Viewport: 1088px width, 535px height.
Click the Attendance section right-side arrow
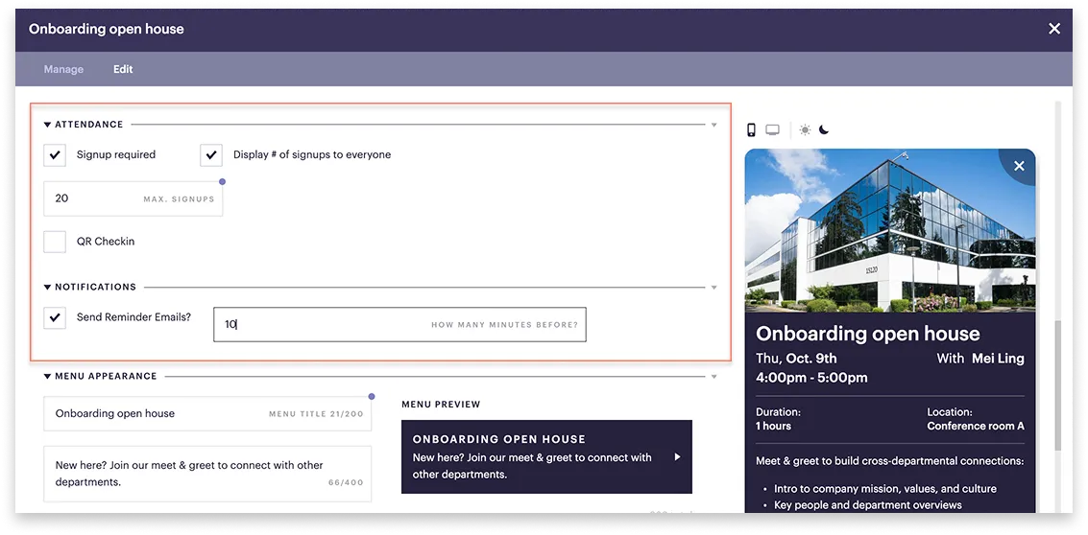[713, 126]
